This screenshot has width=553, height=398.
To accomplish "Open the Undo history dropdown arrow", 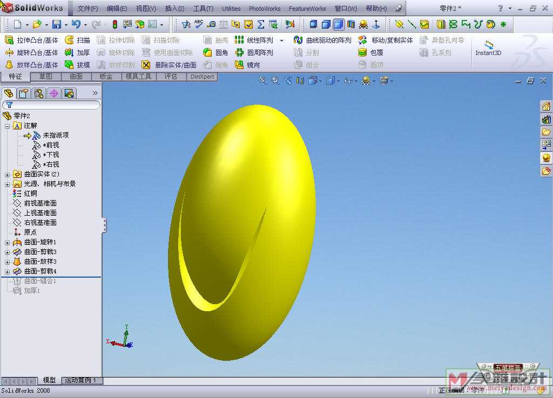I will [x=85, y=25].
